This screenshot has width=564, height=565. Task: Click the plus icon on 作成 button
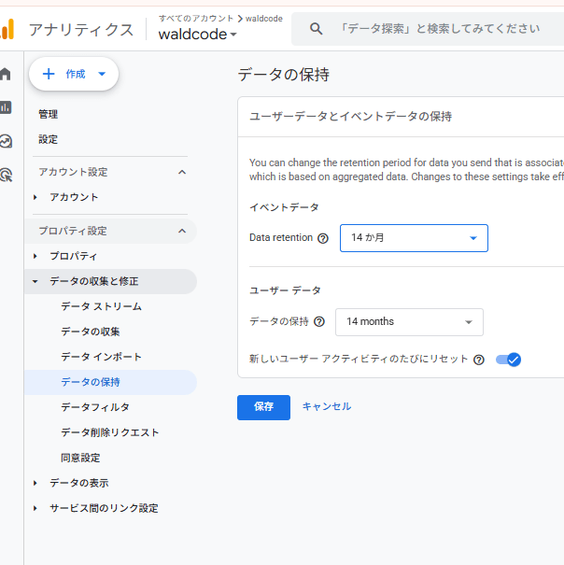point(49,74)
